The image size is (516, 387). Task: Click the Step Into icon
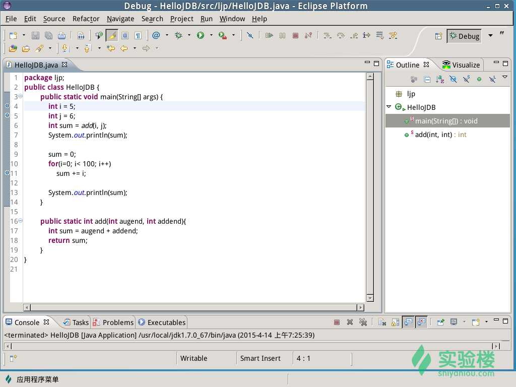click(327, 36)
